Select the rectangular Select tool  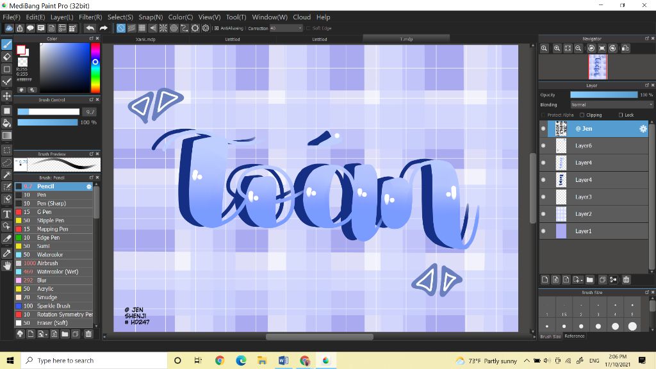(6, 150)
